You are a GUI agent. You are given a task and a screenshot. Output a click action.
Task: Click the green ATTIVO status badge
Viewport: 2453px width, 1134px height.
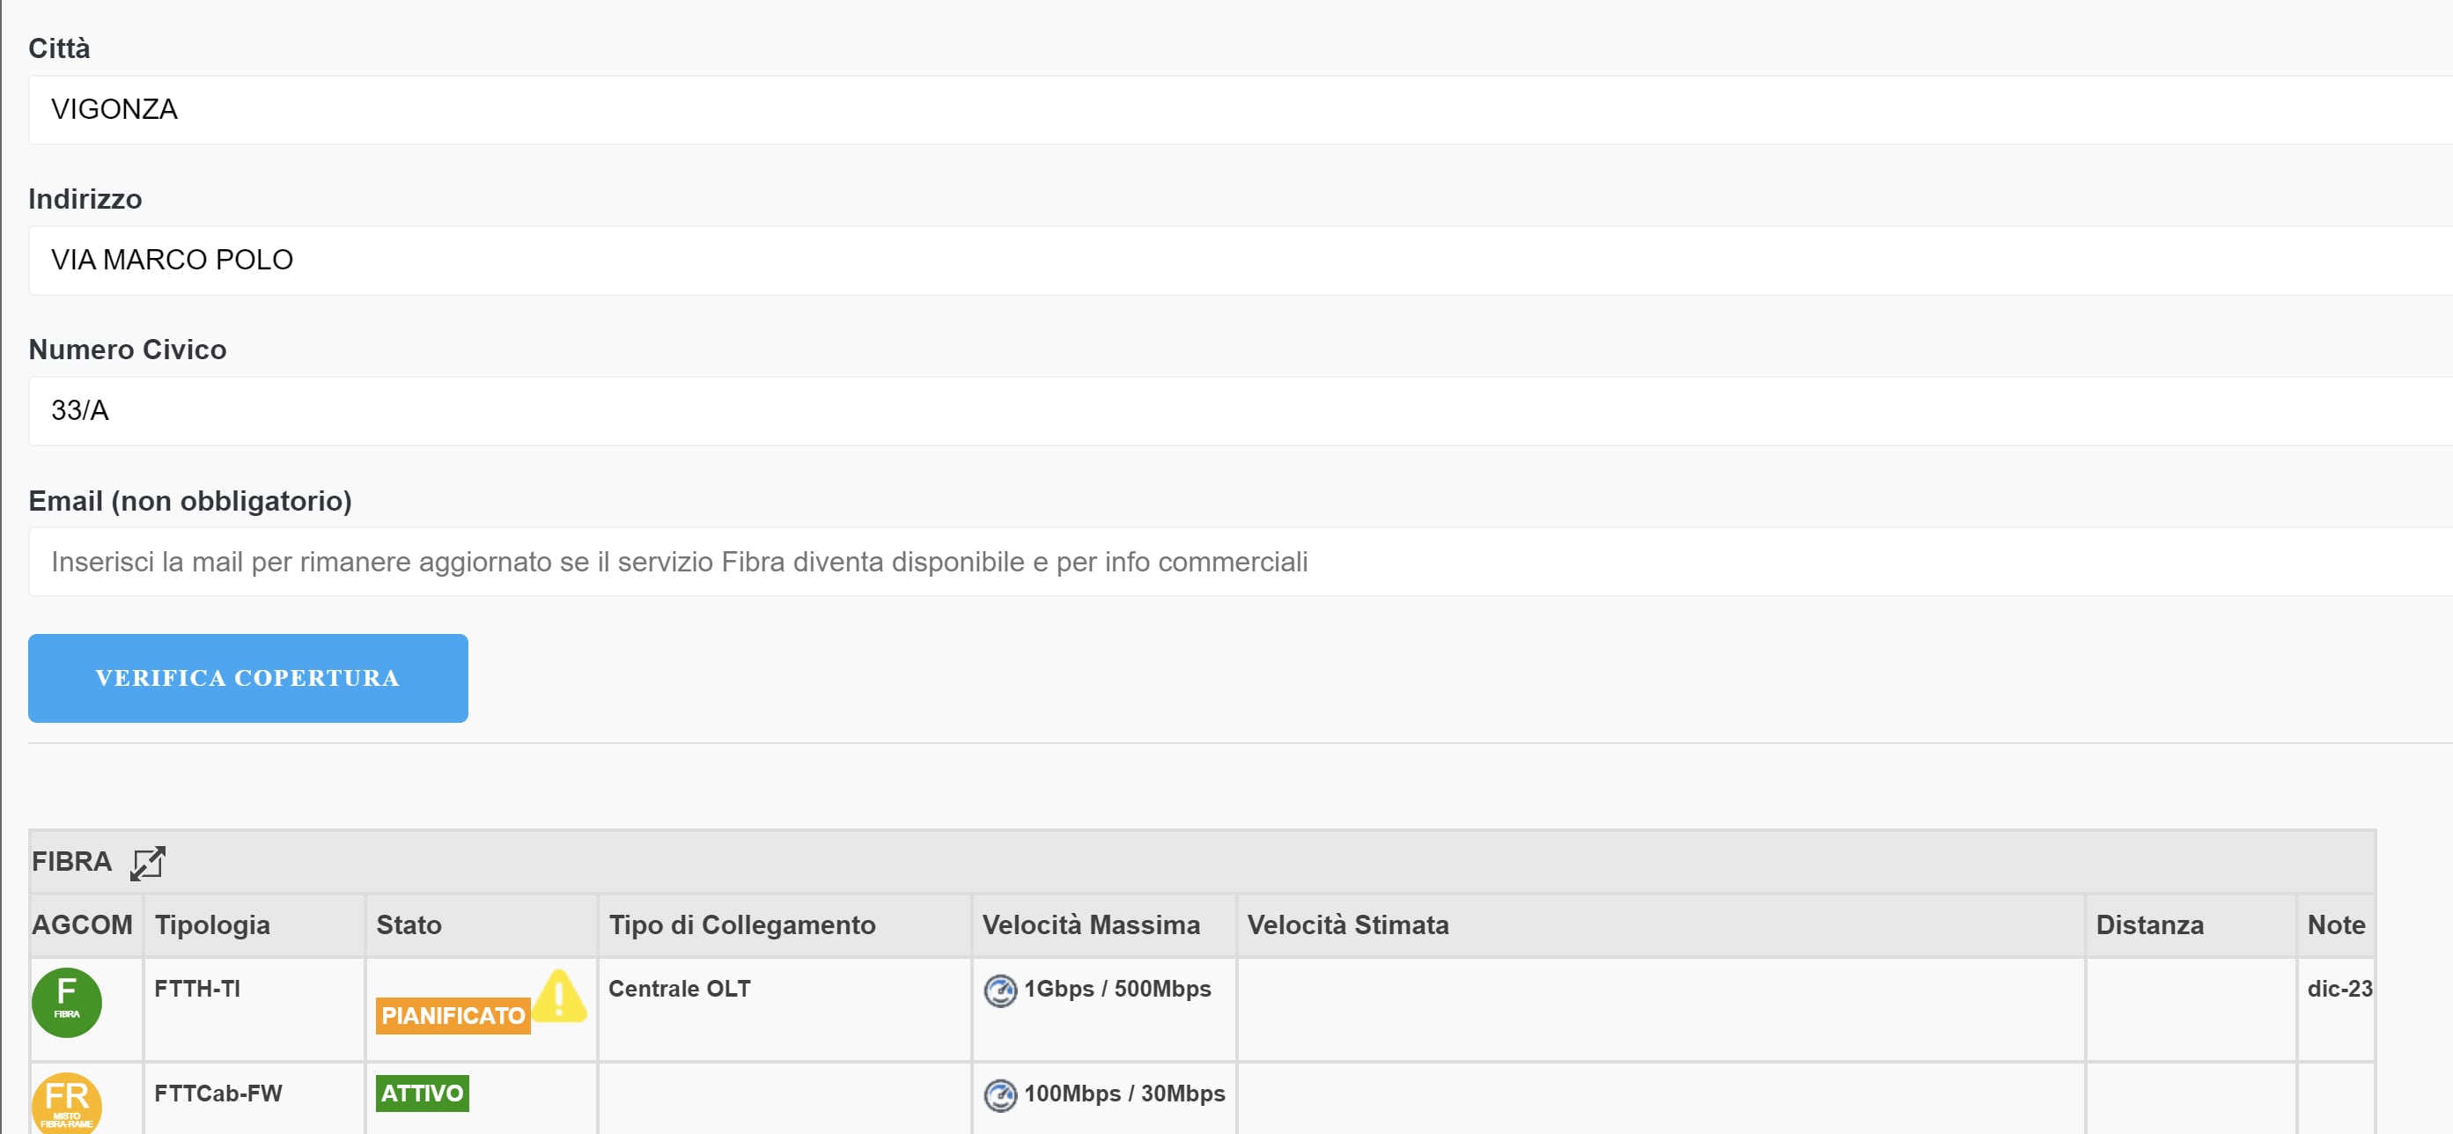[x=422, y=1093]
